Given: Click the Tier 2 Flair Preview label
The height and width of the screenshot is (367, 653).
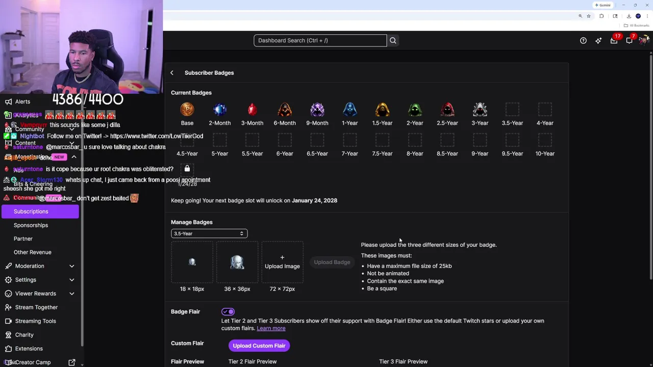Looking at the screenshot, I should point(253,361).
